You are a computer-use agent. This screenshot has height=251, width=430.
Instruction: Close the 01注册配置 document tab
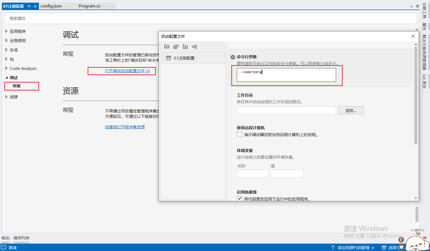click(35, 6)
